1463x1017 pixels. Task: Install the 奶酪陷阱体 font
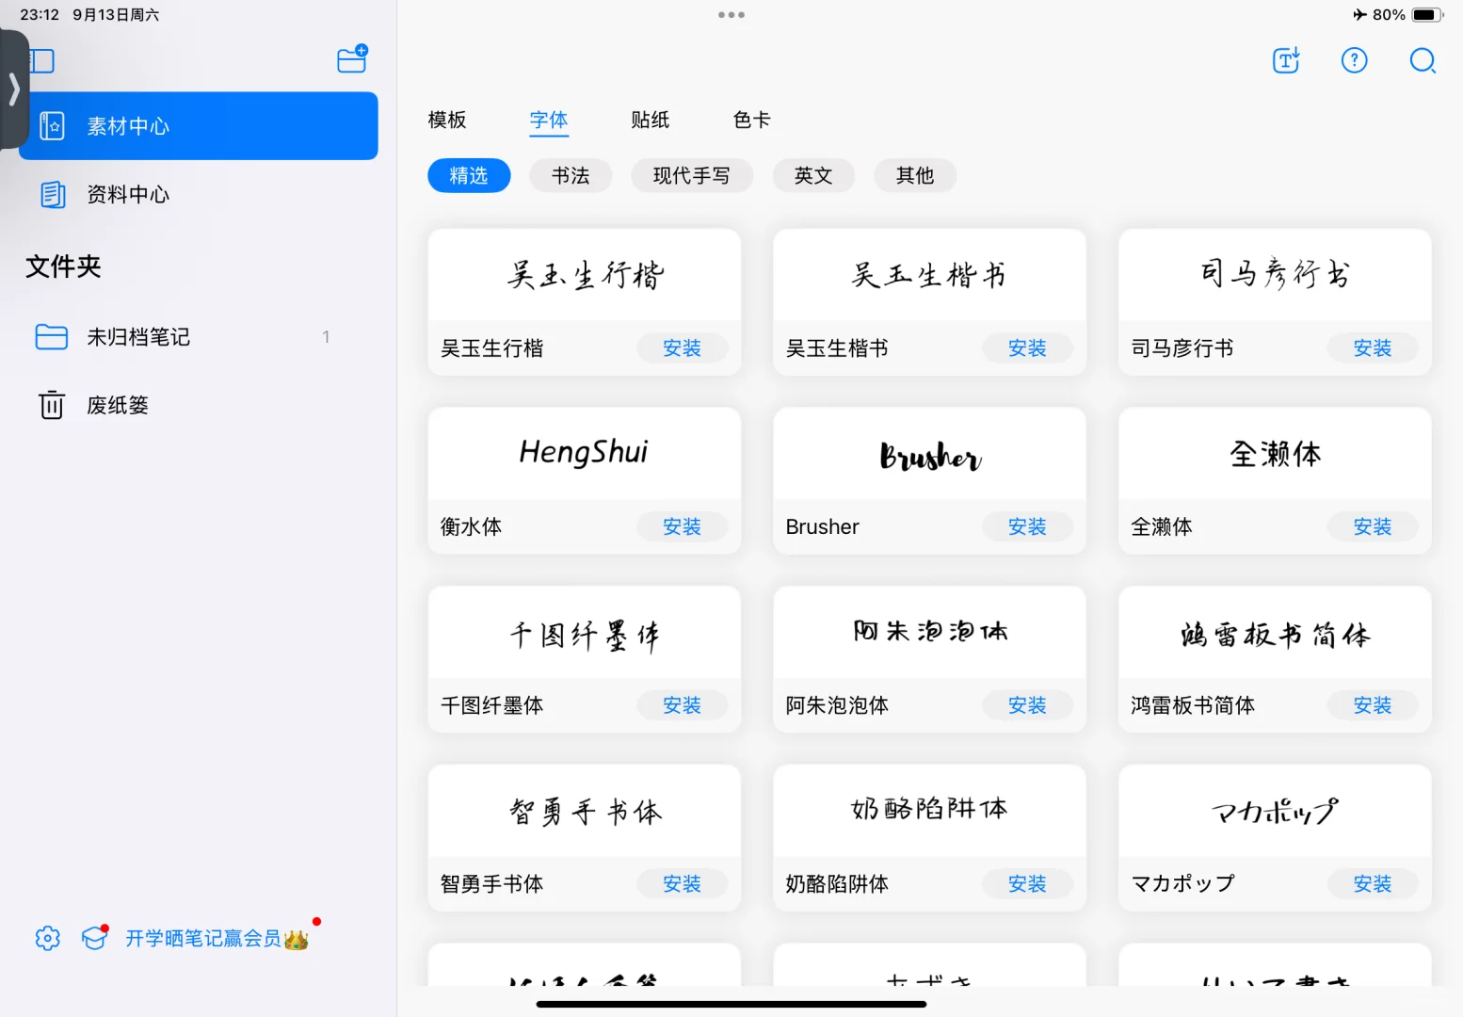pyautogui.click(x=1027, y=884)
